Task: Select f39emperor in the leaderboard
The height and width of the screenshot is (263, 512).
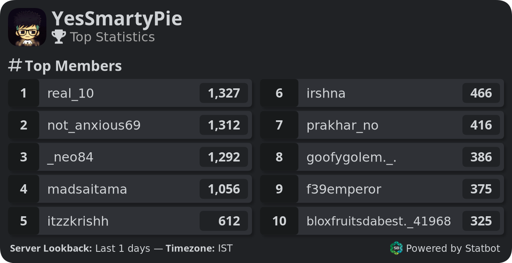Action: pos(382,189)
